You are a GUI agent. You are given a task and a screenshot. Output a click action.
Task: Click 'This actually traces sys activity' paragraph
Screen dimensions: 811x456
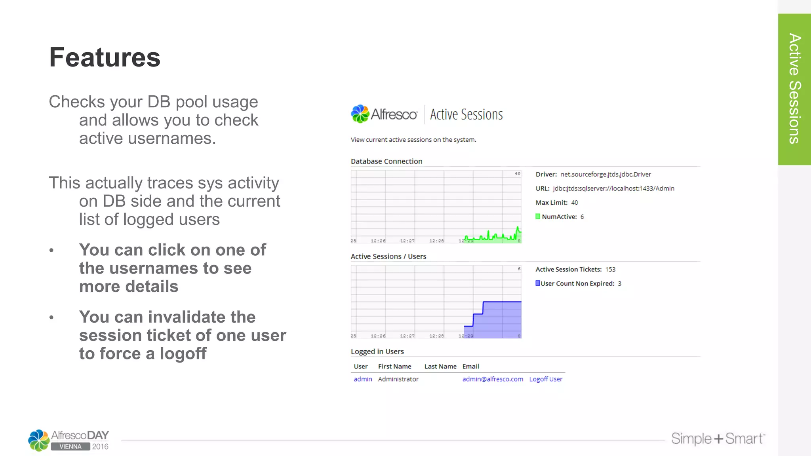click(164, 201)
